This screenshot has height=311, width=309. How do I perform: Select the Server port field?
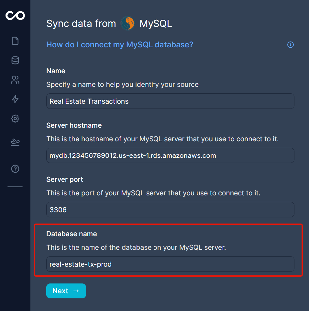click(x=170, y=210)
